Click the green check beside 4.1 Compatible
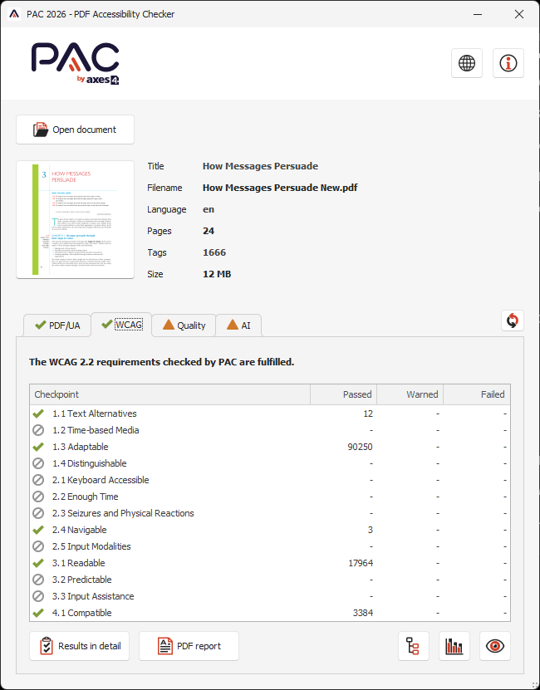 coord(38,613)
